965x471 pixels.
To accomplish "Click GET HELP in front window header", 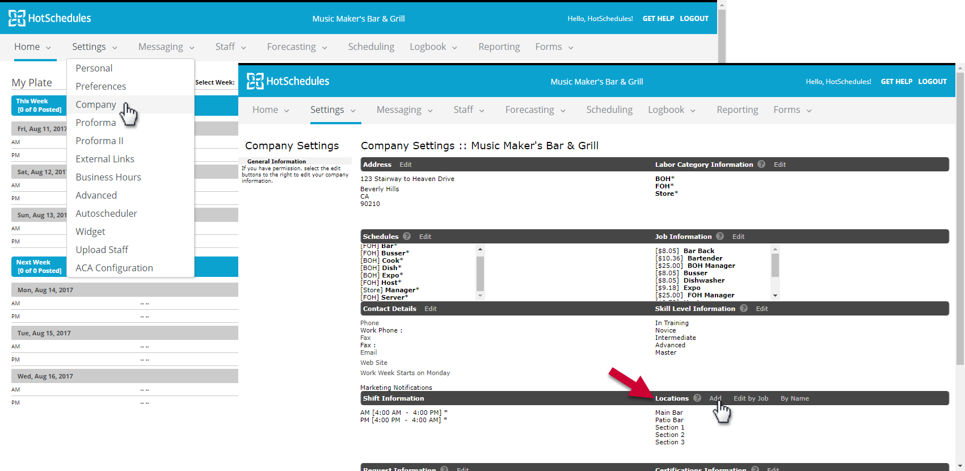I will 896,82.
